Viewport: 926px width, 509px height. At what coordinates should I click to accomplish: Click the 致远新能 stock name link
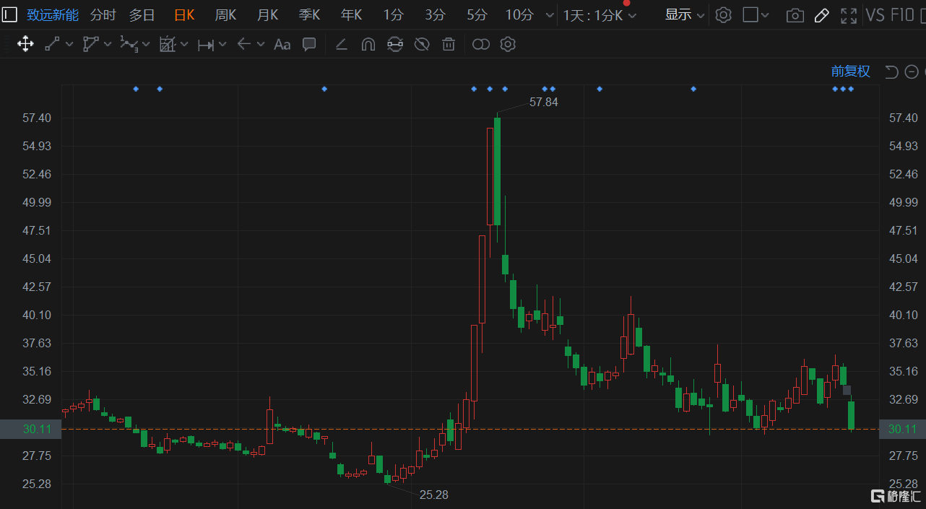(x=53, y=15)
